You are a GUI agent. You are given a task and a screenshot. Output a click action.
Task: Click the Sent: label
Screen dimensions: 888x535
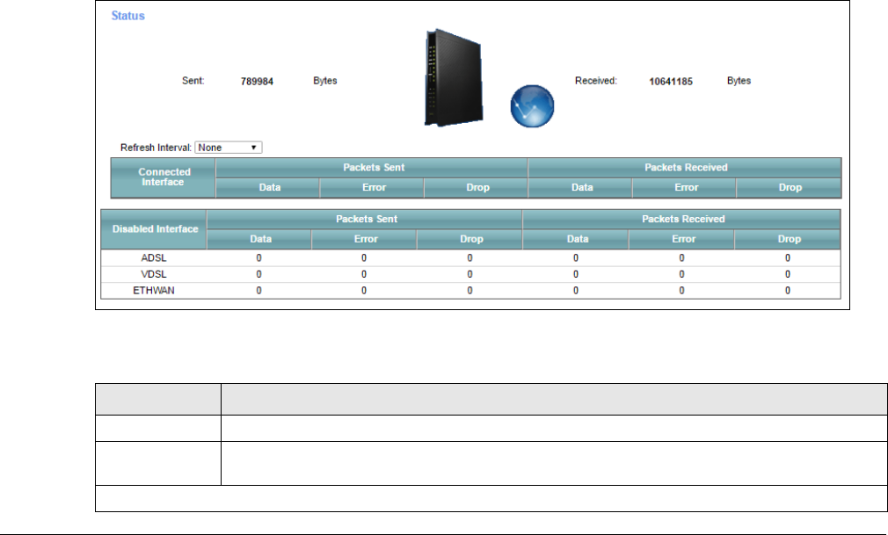tap(193, 81)
